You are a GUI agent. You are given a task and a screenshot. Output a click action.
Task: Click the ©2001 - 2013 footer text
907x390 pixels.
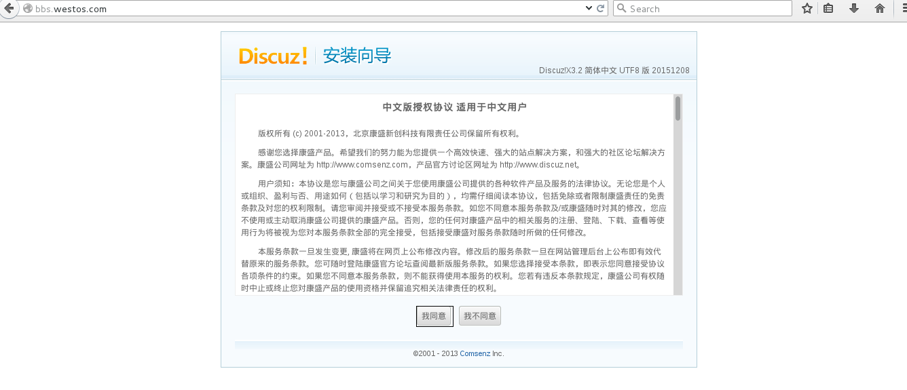point(435,353)
